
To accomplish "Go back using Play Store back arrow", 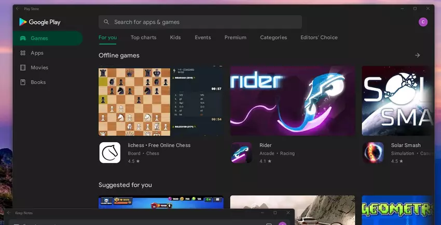I will pyautogui.click(x=18, y=9).
